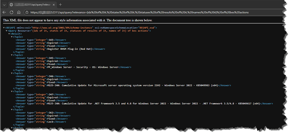291x135 pixels.
Task: Select the 'BESAPI.xsd' schema location value
Action: point(146,28)
